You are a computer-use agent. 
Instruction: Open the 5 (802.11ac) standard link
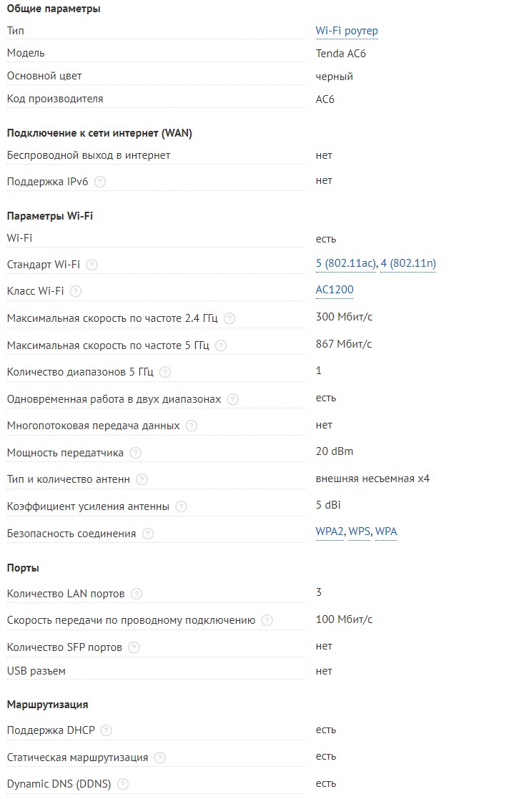(346, 263)
